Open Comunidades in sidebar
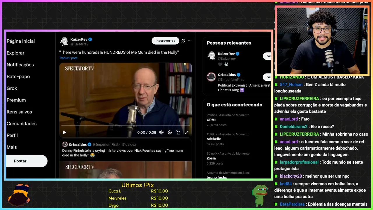The height and width of the screenshot is (210, 373). [x=22, y=124]
